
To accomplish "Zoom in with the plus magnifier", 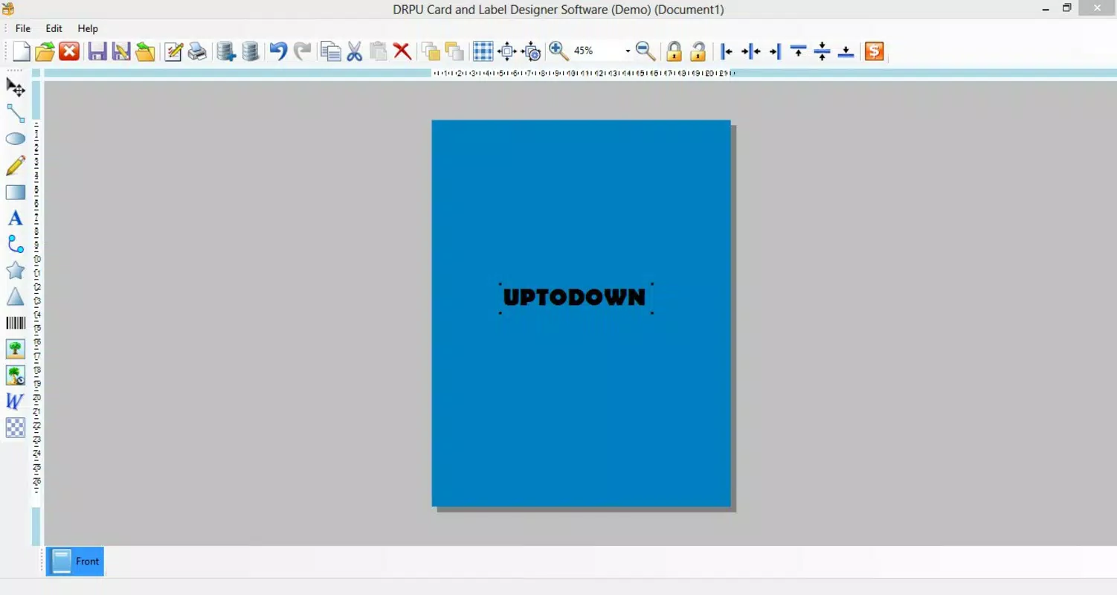I will coord(558,51).
